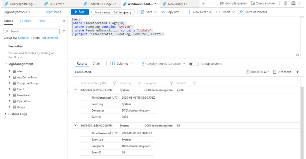
Task: Expand the Save dropdown arrow
Action: (x=155, y=12)
